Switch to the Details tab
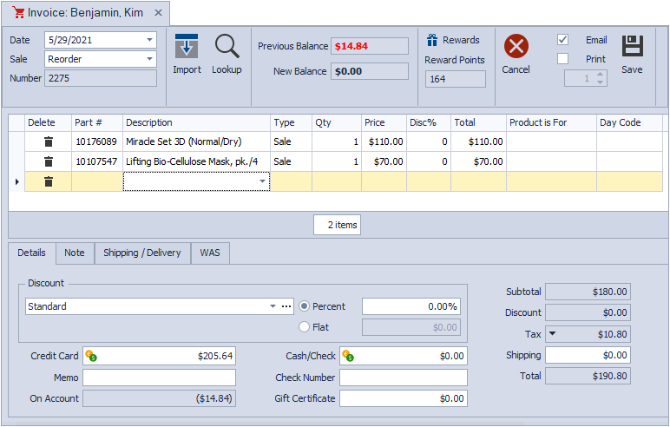The width and height of the screenshot is (670, 427). 31,253
